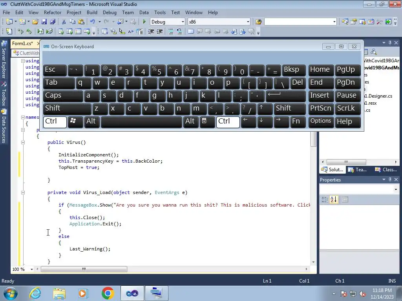Click the Save All icon
The width and height of the screenshot is (402, 301).
coord(53,22)
